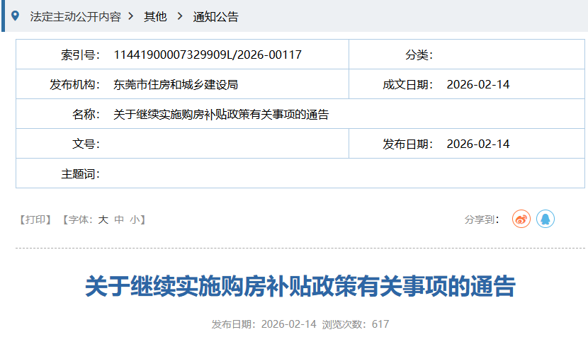Screen dimensions: 588x354
Task: Open the 法定主动公开内容 breadcrumb link
Action: coord(75,16)
